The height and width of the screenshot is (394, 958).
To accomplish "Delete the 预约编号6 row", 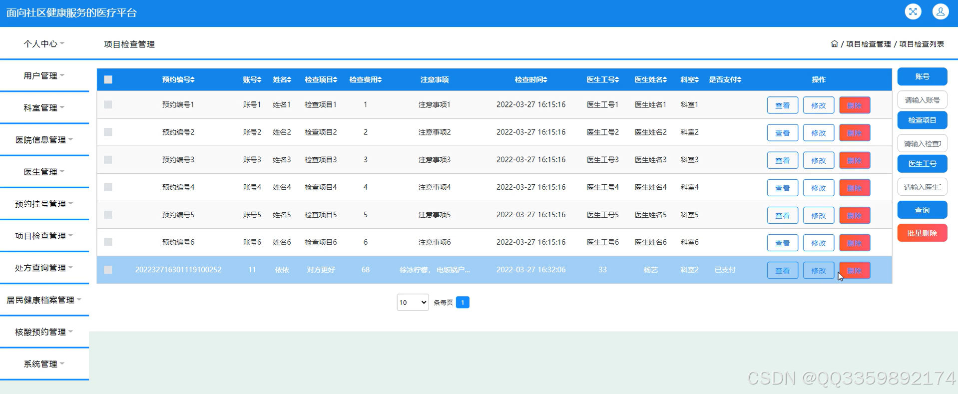I will click(855, 243).
